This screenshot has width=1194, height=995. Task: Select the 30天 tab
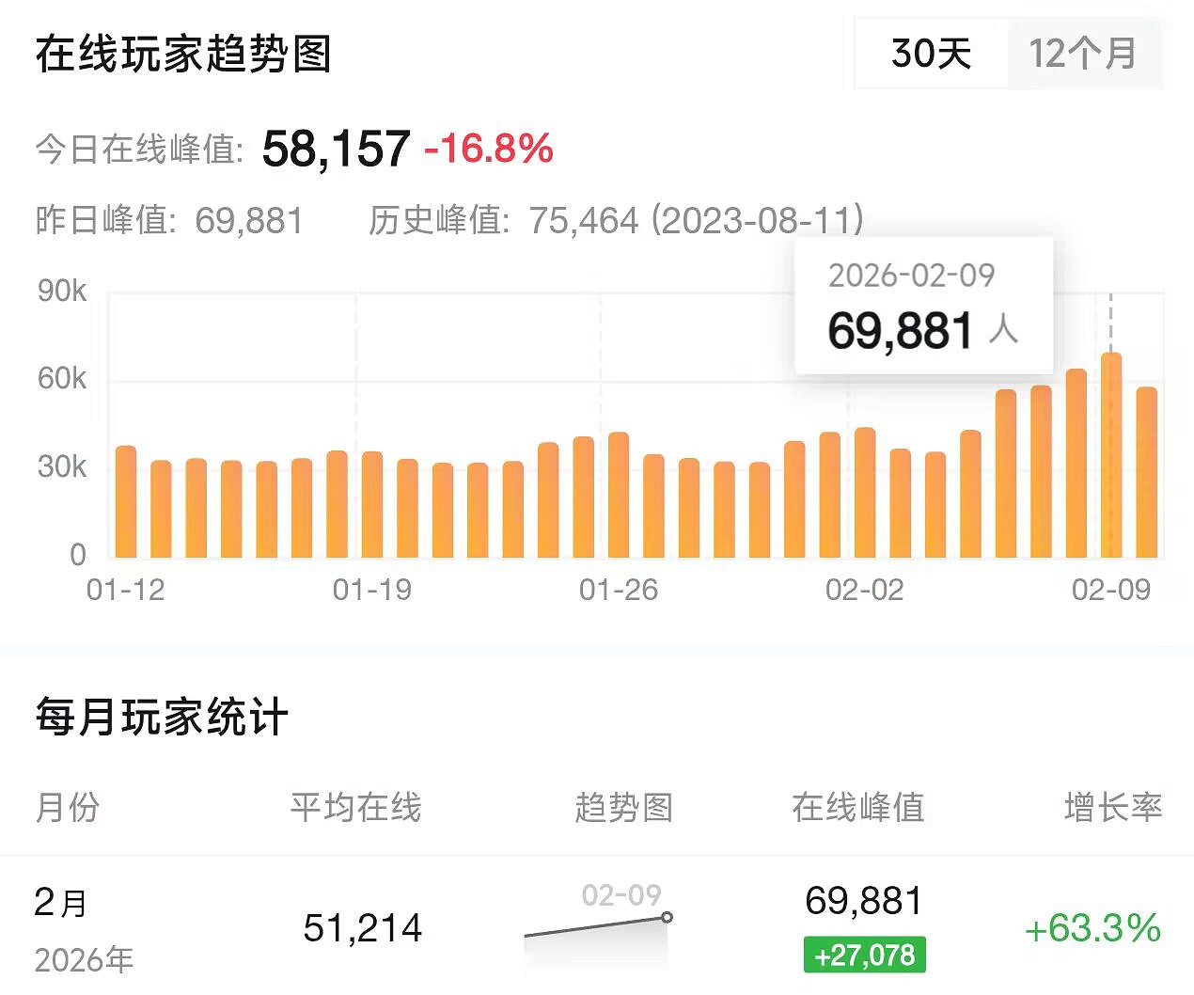click(932, 55)
